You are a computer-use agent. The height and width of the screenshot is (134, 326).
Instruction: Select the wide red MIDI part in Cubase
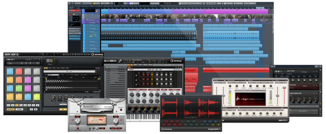pyautogui.click(x=236, y=70)
